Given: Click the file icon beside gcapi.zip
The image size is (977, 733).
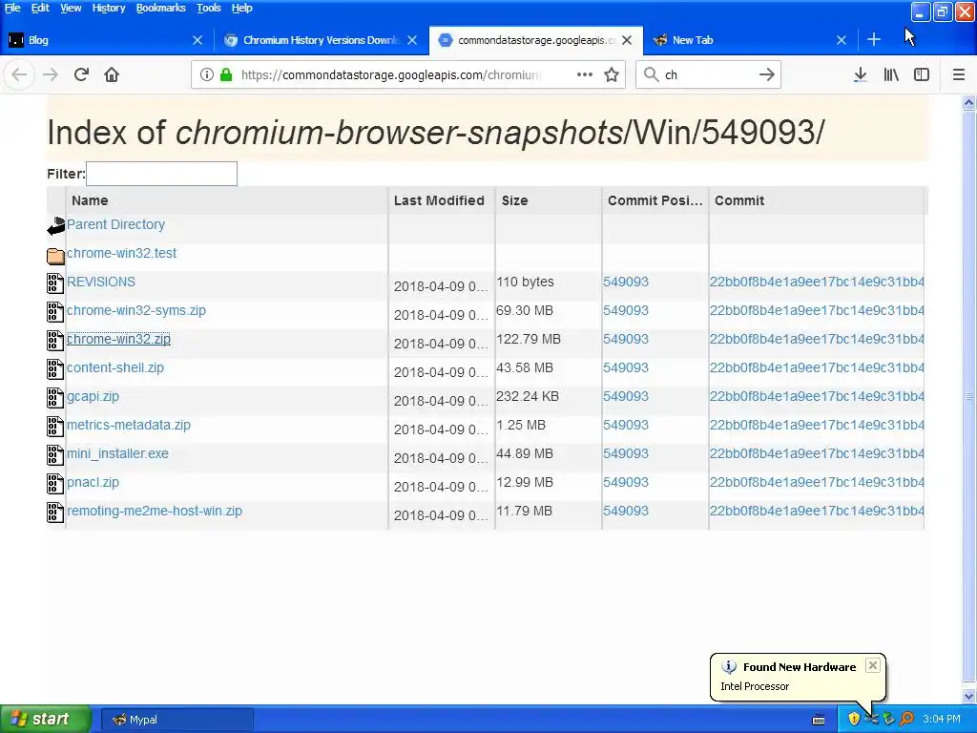Looking at the screenshot, I should [54, 398].
